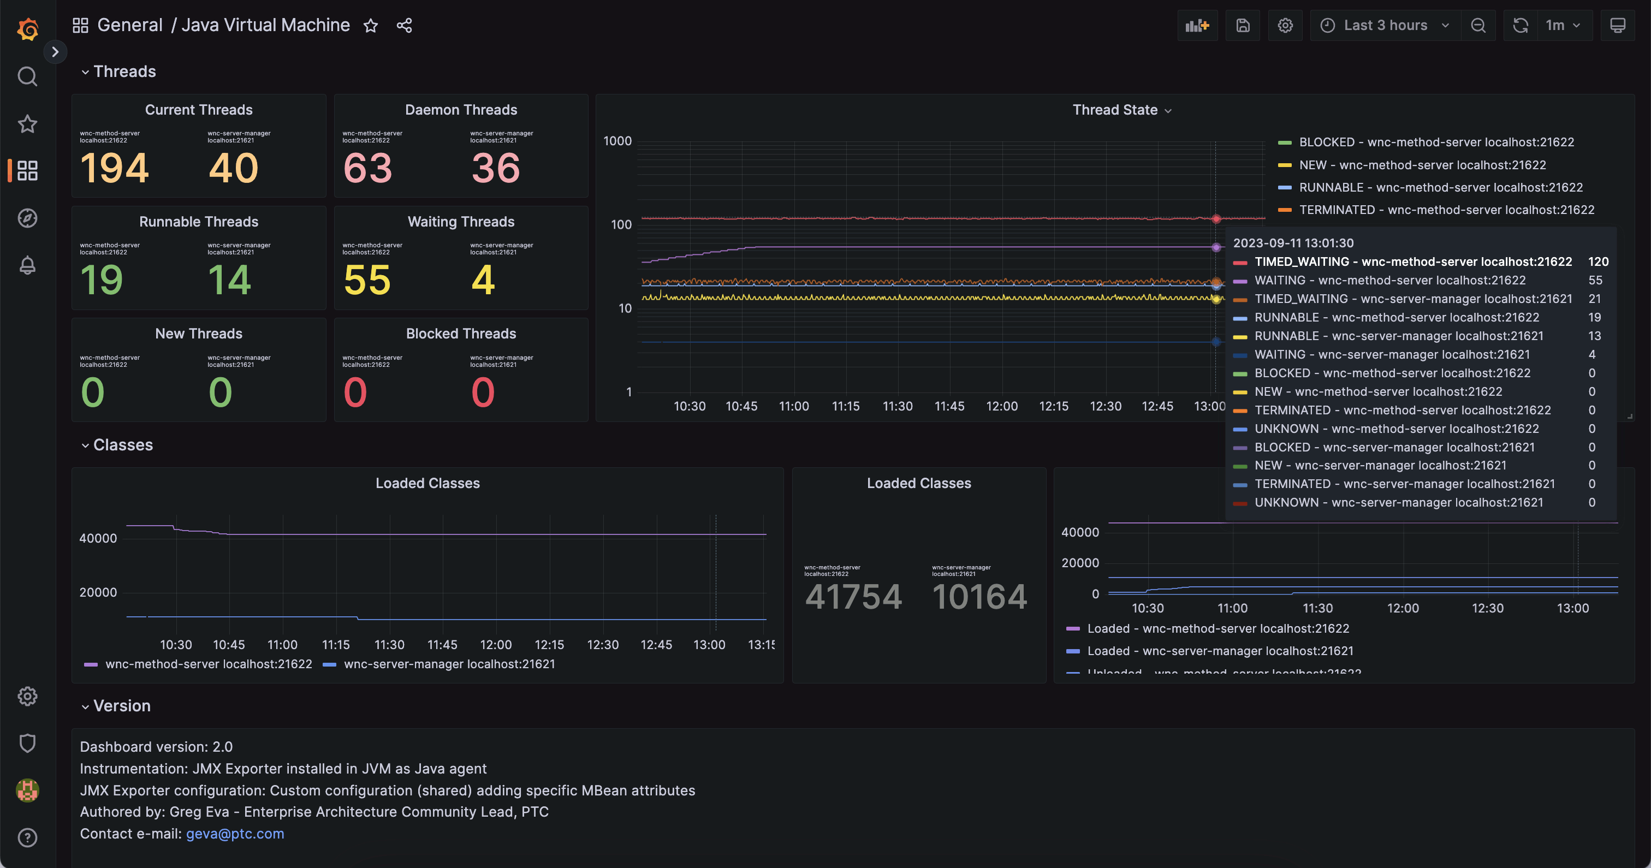This screenshot has width=1651, height=868.
Task: Open the 1m refresh interval dropdown
Action: [x=1564, y=26]
